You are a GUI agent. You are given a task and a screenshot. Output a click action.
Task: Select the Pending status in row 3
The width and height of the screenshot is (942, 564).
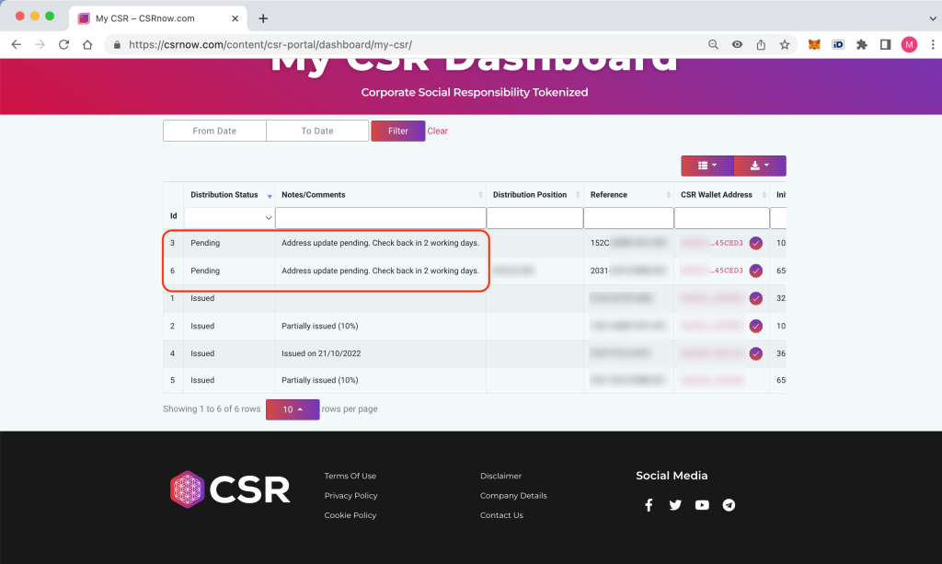click(x=205, y=243)
